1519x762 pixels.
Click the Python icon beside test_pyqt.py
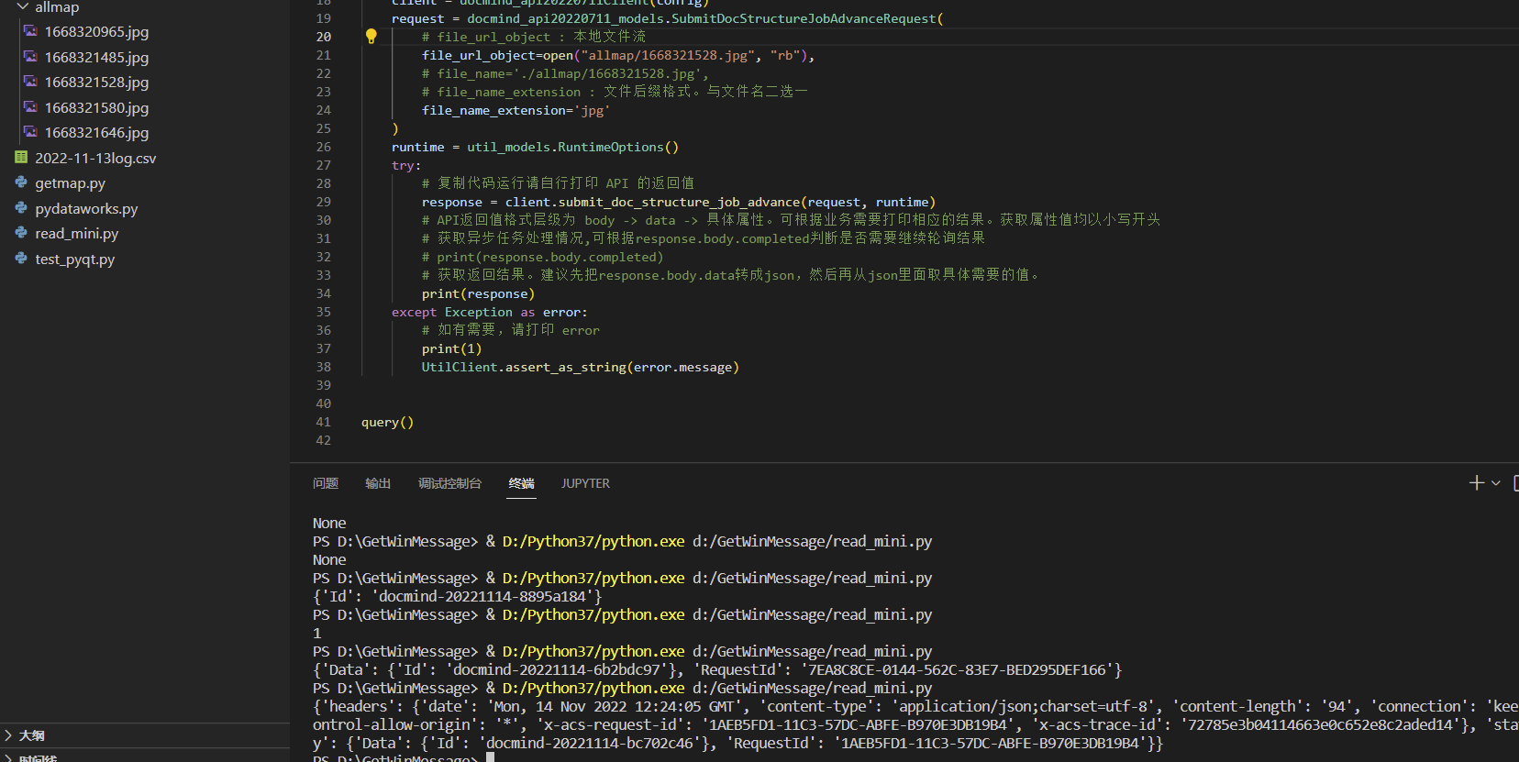pyautogui.click(x=21, y=259)
